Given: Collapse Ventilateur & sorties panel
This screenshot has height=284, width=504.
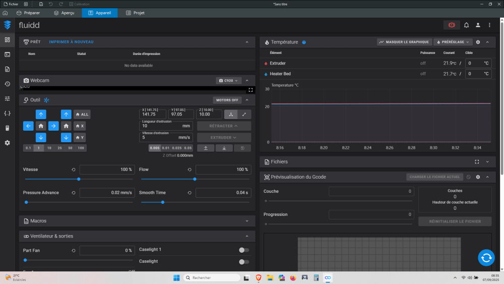Looking at the screenshot, I should point(247,236).
